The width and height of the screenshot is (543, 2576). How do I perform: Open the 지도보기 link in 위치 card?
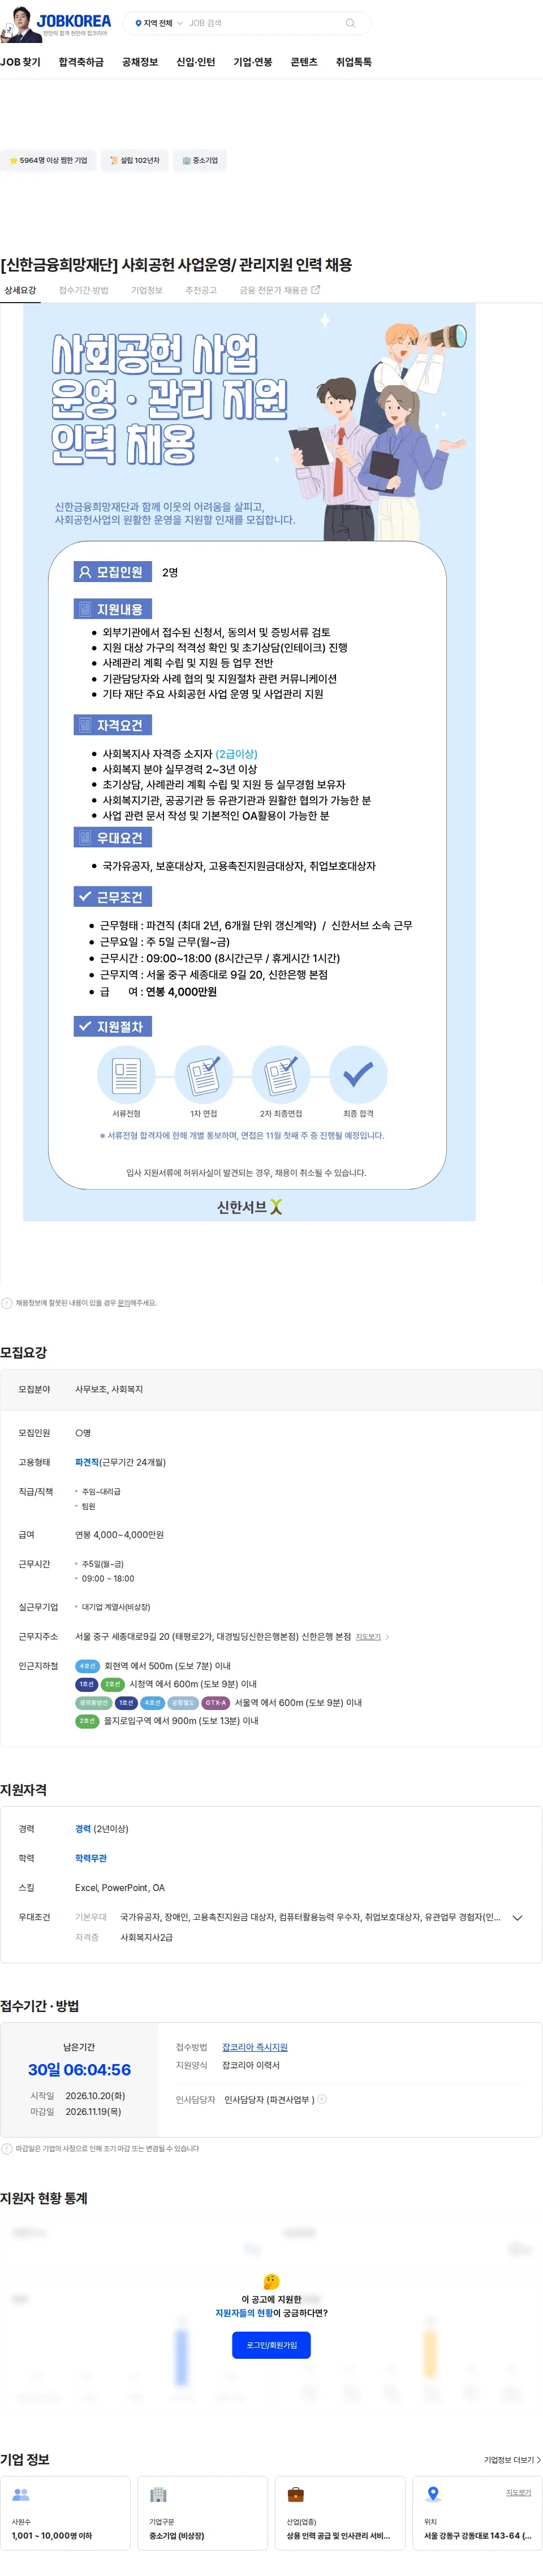[518, 2492]
